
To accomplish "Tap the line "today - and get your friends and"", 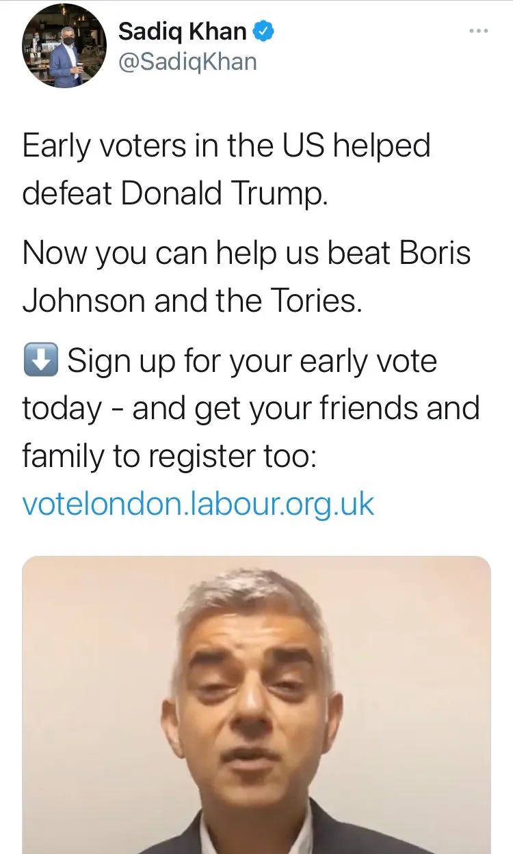I will point(250,408).
